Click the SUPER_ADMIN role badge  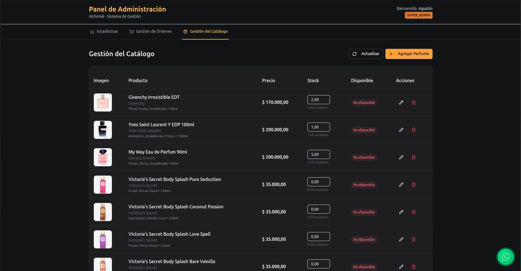pyautogui.click(x=418, y=15)
